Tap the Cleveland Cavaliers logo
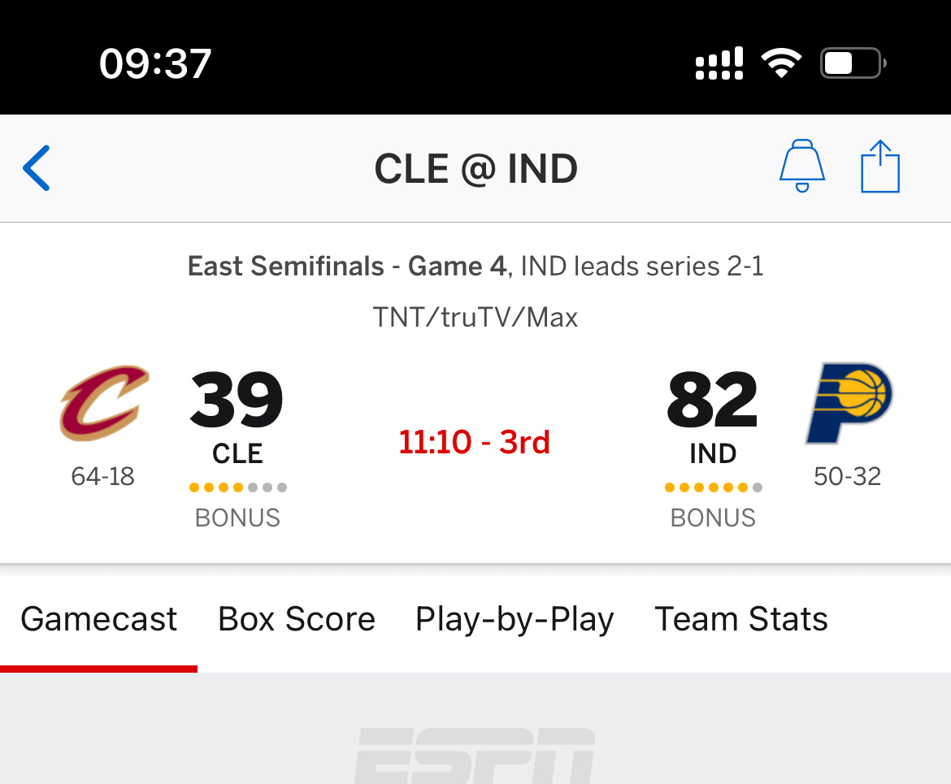This screenshot has height=784, width=951. tap(104, 403)
